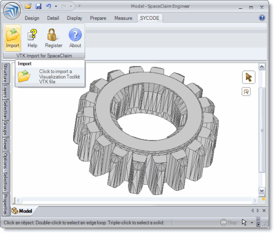Customize the quick access toolbar dropdown
The width and height of the screenshot is (274, 233).
pos(80,6)
